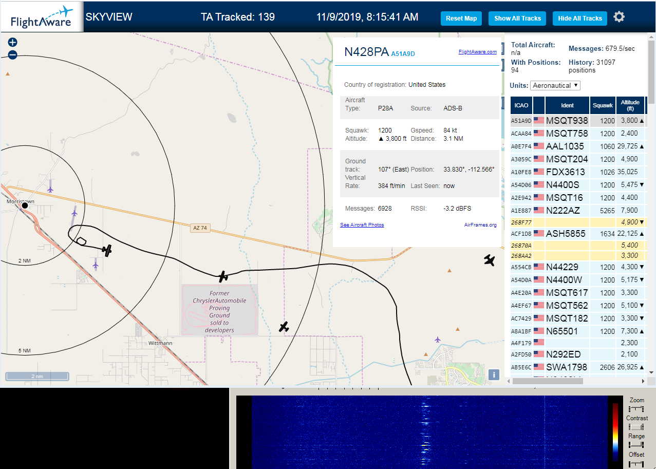Click the US flag in AAL1035 row
The height and width of the screenshot is (469, 656).
539,146
